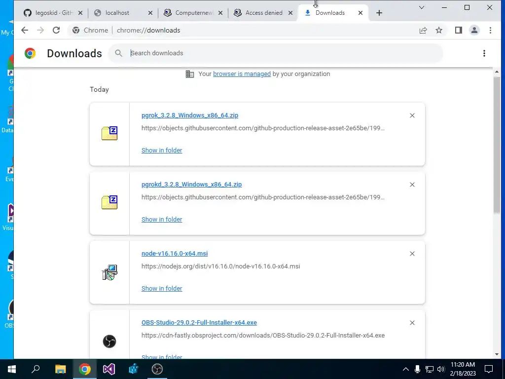Show pgrok_3.2.8 zip in folder
The width and height of the screenshot is (505, 379).
tap(162, 150)
